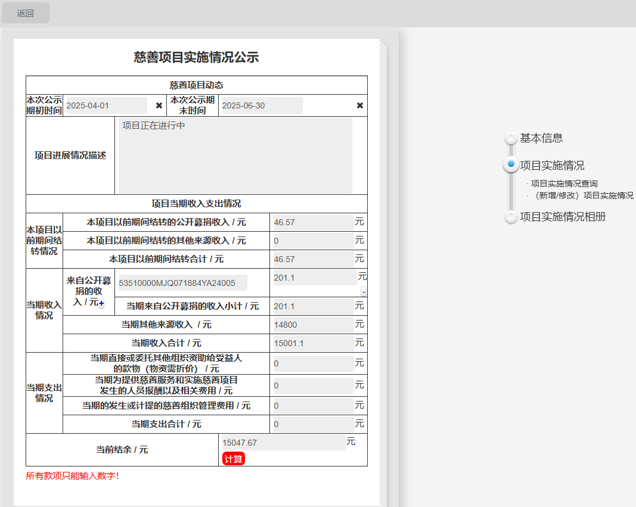Click the 当前结余 field showing 15047.67
The height and width of the screenshot is (507, 636).
(283, 443)
